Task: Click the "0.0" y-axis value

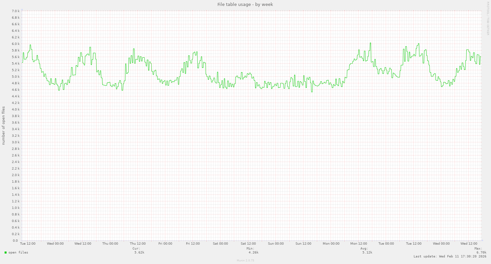Action: (x=15, y=240)
